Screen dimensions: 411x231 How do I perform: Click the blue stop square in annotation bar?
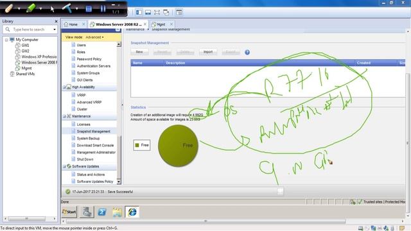89,8
